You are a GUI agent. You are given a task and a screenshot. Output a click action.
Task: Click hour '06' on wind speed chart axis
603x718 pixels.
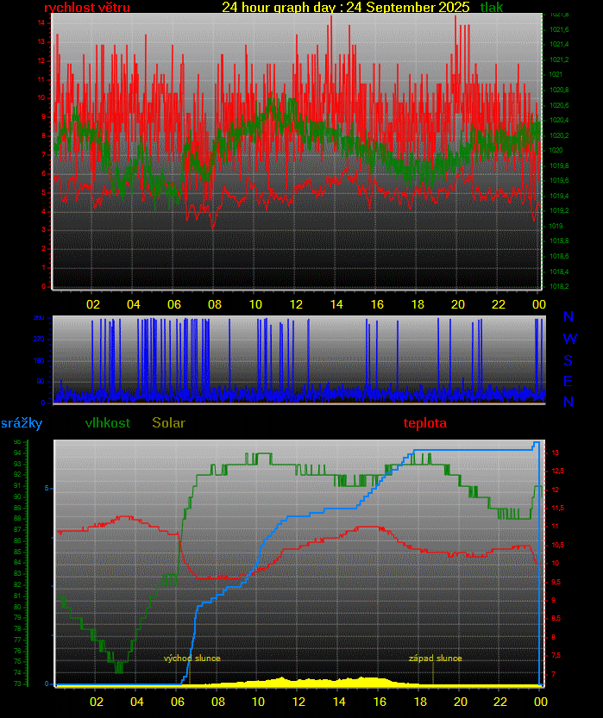click(x=174, y=304)
